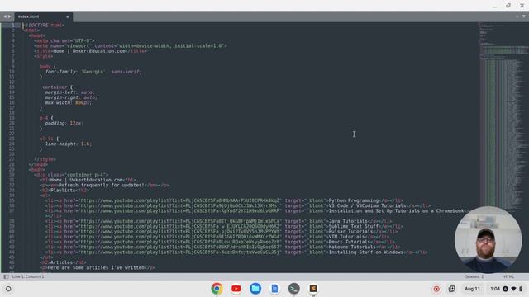
Task: Click Installation and Set Up Tutorials on a Chromebook
Action: [396, 211]
